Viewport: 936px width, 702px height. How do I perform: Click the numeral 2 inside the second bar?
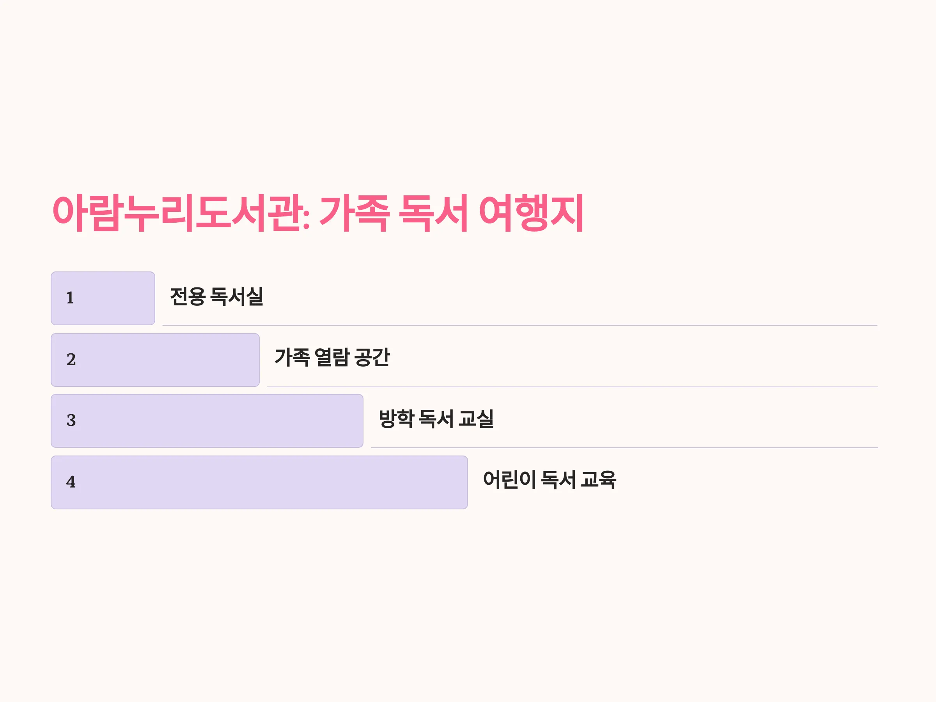(71, 359)
